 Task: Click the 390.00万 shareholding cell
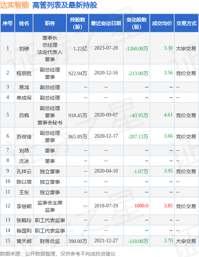78,241
